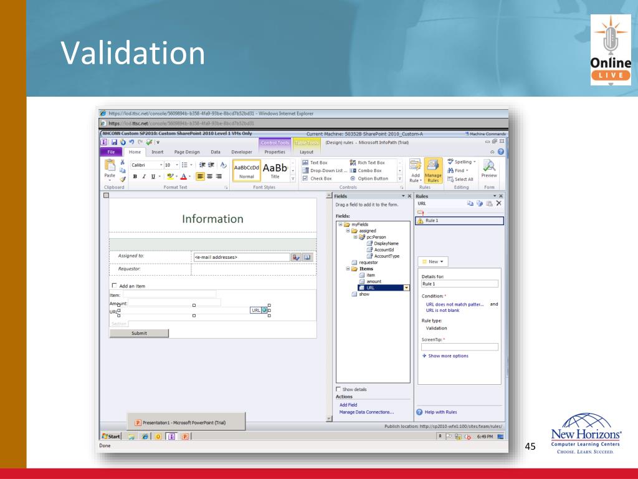Collapse the Items folder node

[348, 269]
